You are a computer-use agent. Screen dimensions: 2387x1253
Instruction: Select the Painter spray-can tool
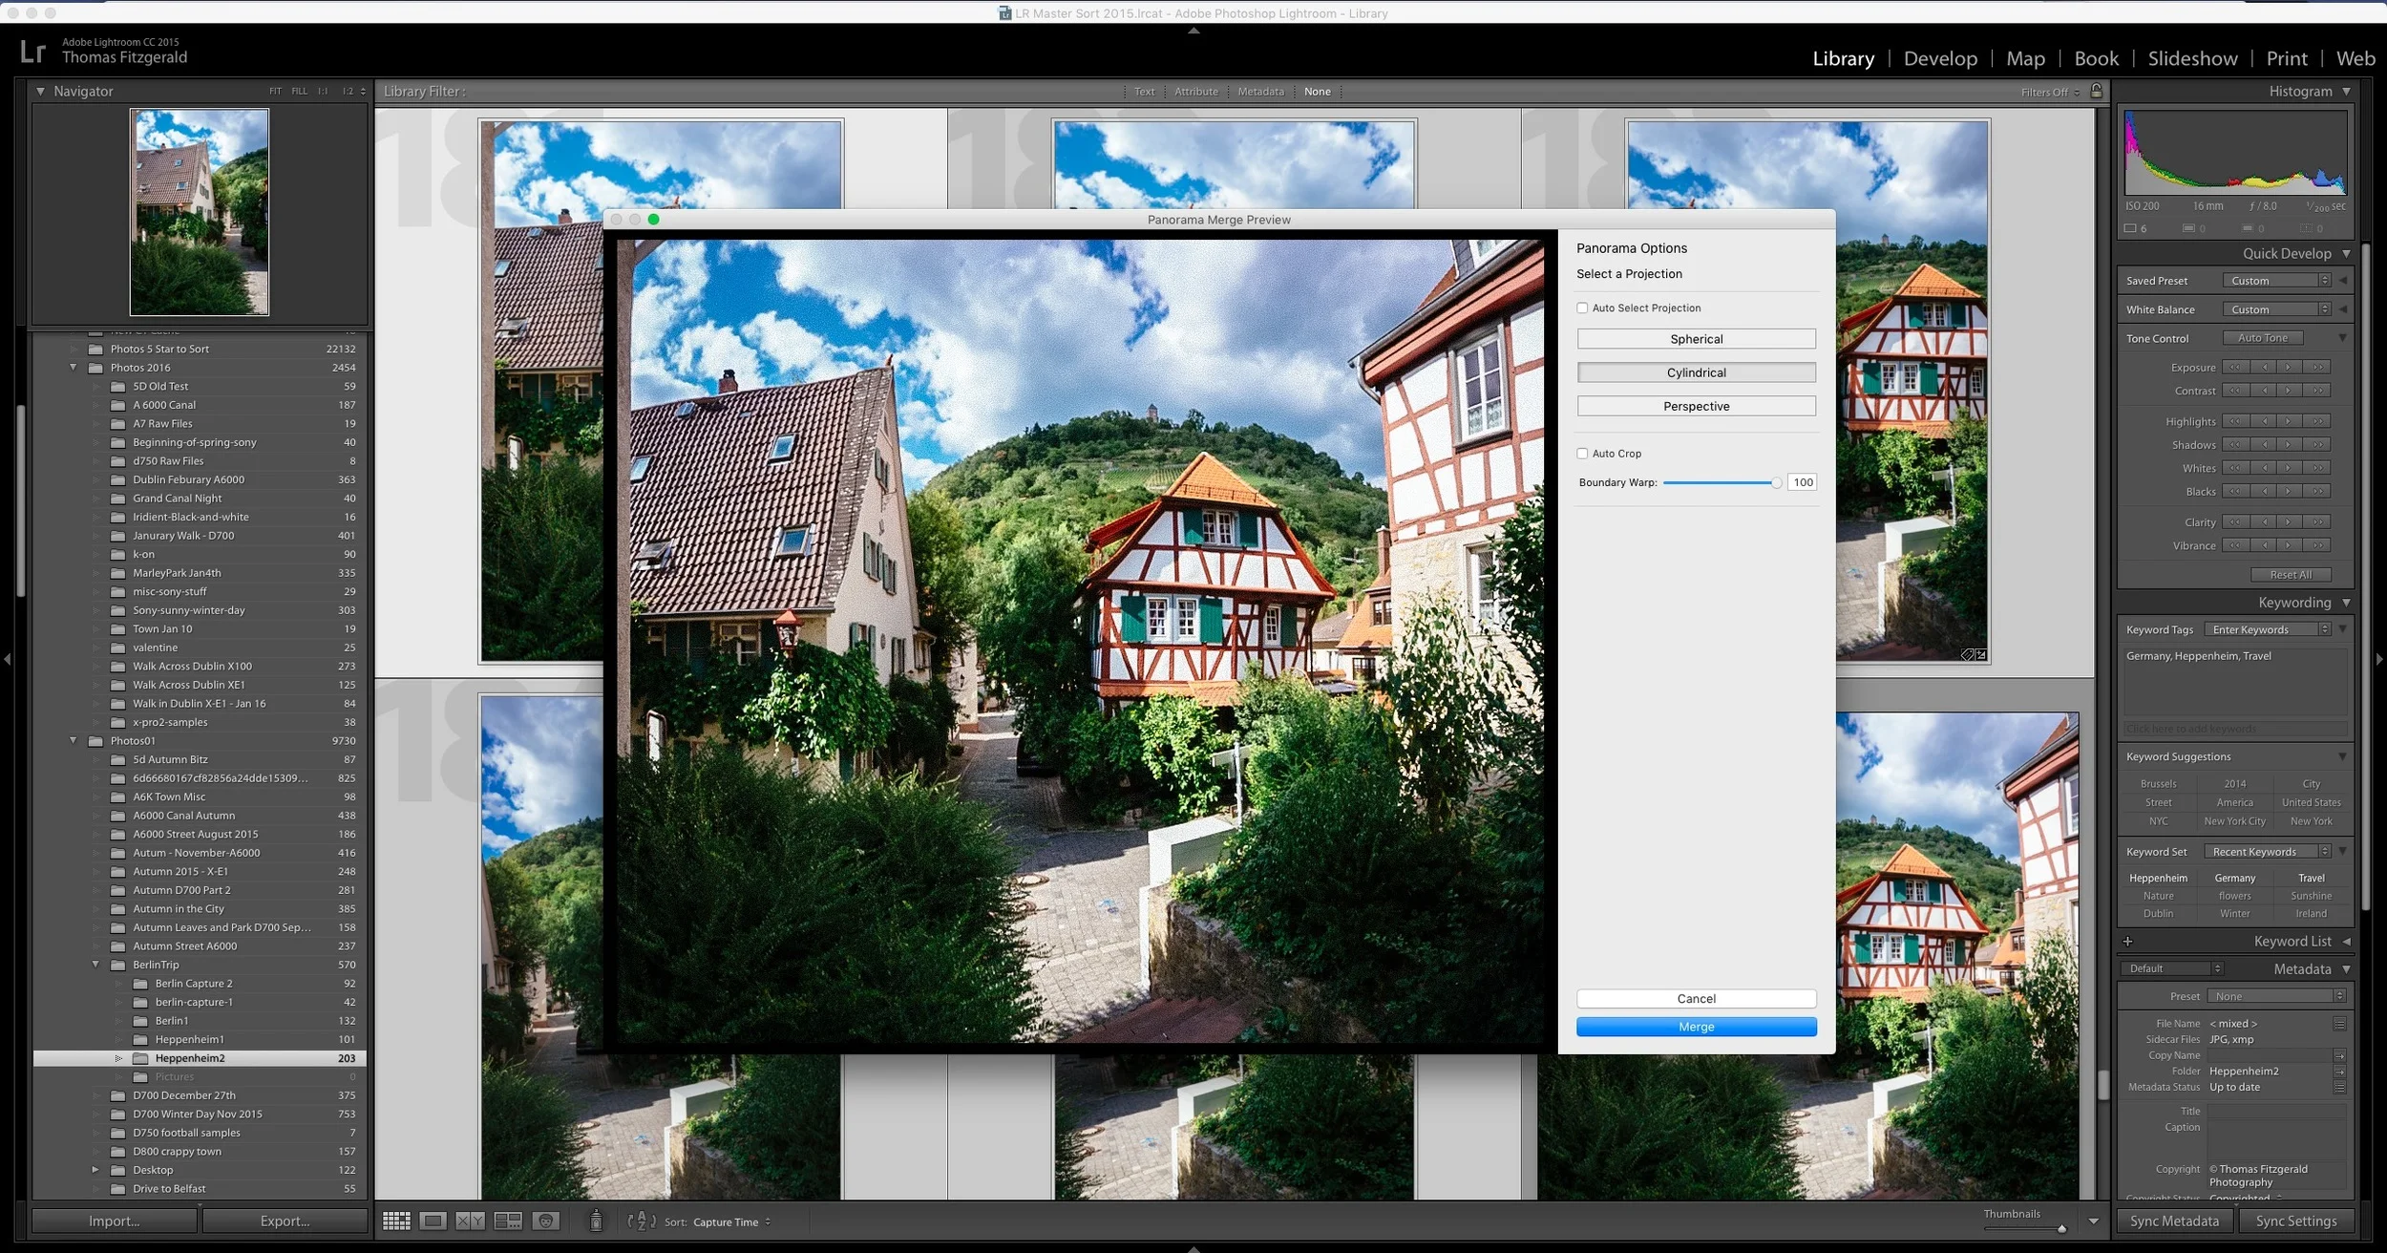tap(597, 1221)
